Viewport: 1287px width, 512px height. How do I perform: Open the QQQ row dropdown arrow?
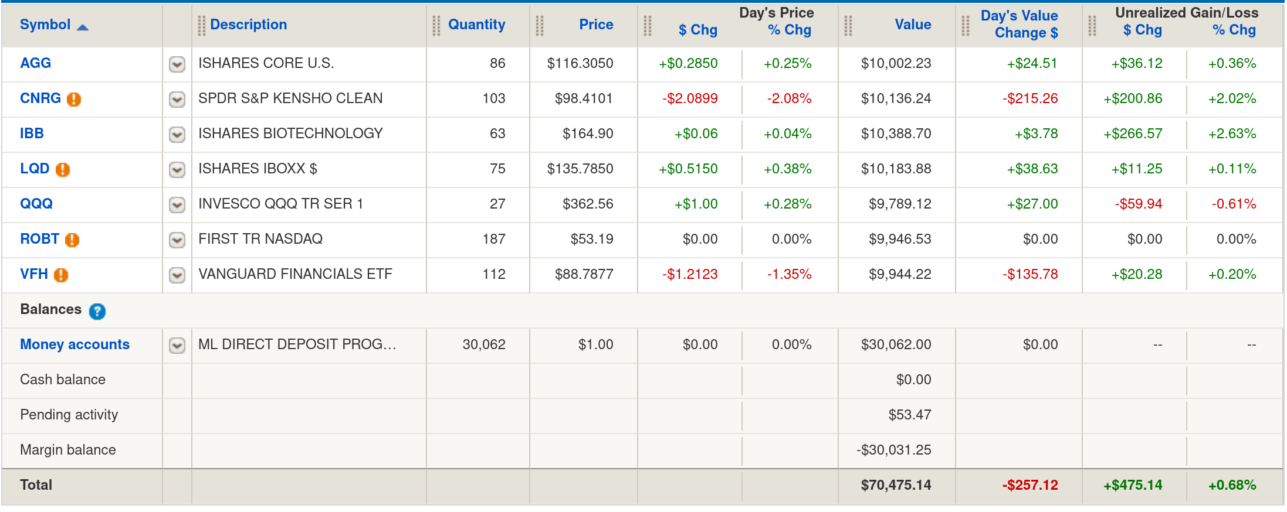click(x=177, y=204)
